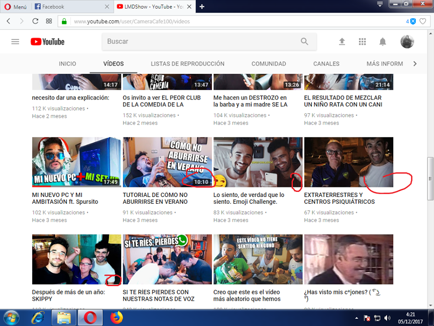Open the LISTAS DE REPRODUCCIÓN tab
434x326 pixels.
(x=188, y=64)
